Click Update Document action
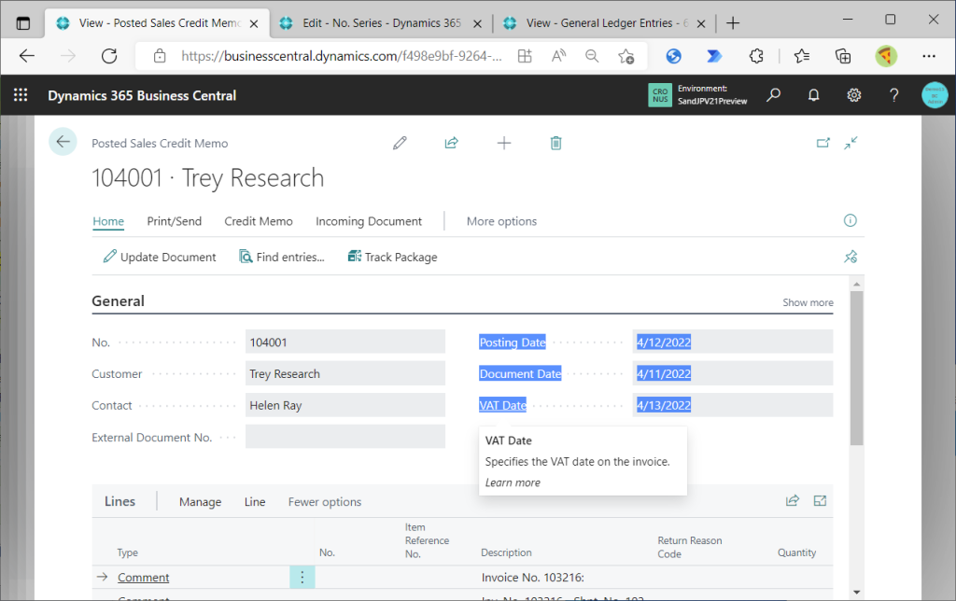Viewport: 956px width, 601px height. tap(160, 257)
